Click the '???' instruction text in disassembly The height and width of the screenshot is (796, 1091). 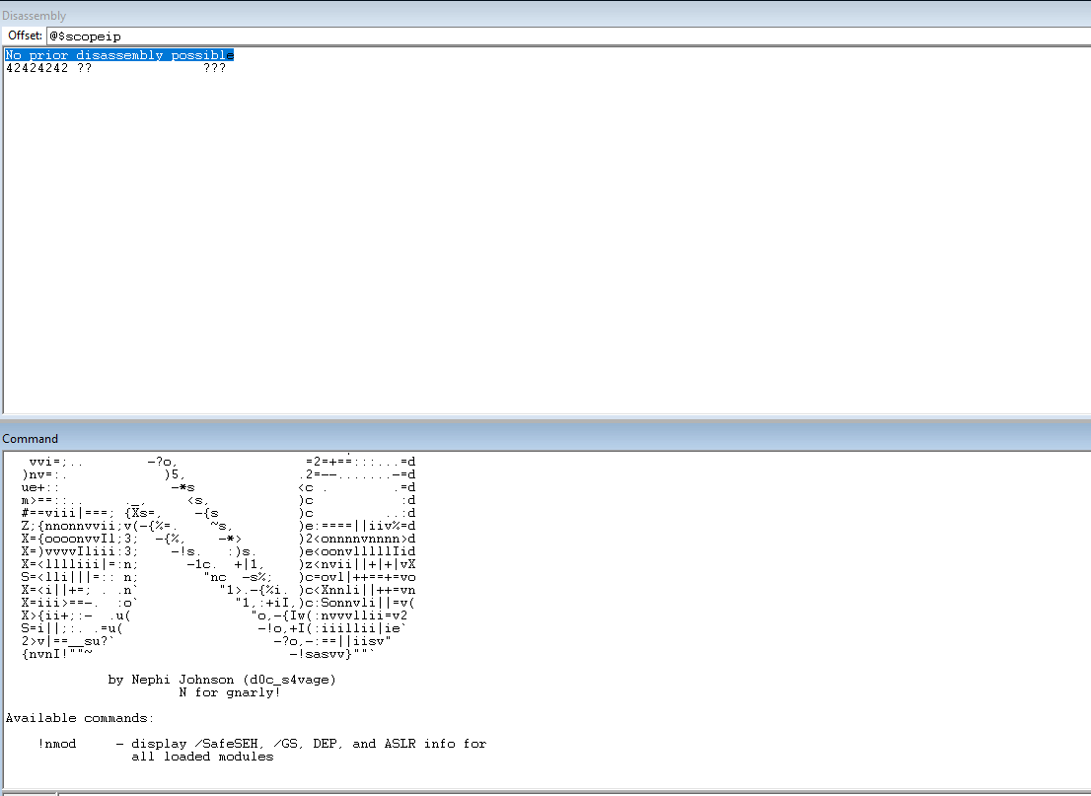(x=214, y=69)
